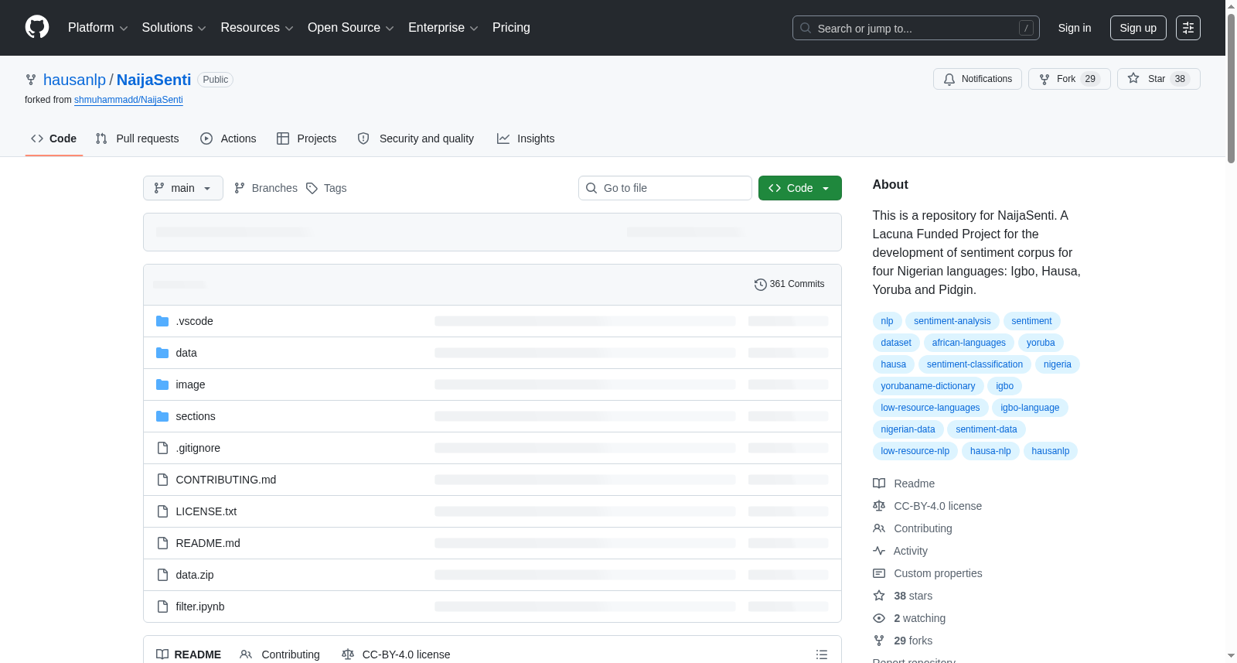1237x663 pixels.
Task: Click the fork icon beside 29 forks
Action: [879, 641]
